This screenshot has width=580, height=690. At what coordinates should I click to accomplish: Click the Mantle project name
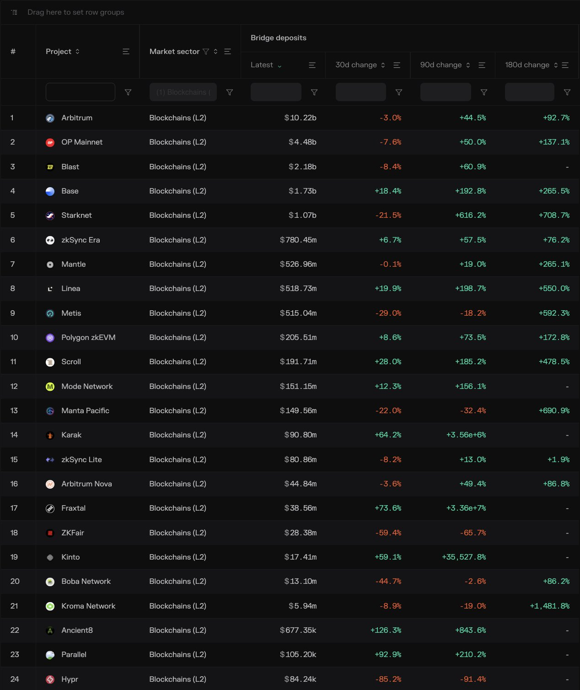(73, 264)
